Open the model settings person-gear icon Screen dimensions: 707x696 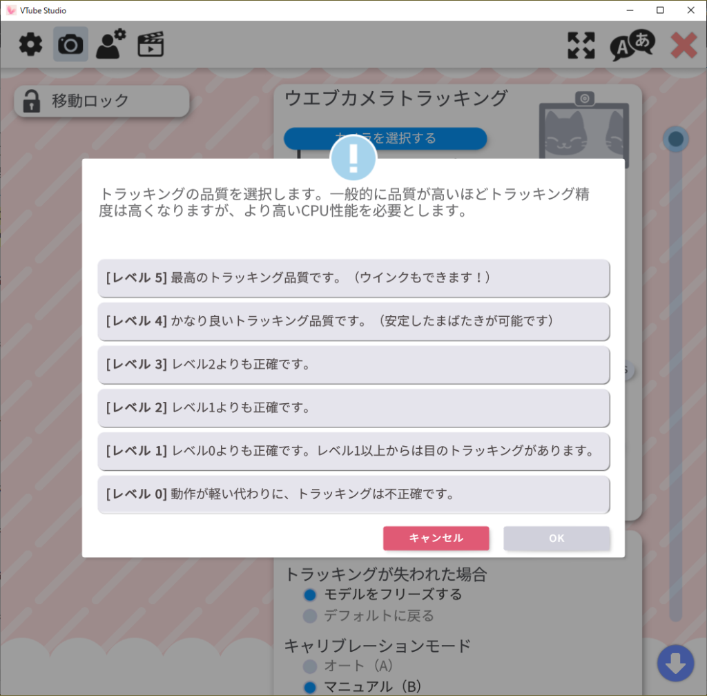(x=111, y=43)
